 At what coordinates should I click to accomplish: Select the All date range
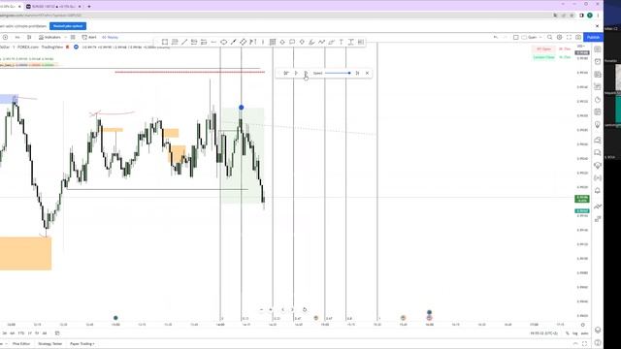(45, 333)
